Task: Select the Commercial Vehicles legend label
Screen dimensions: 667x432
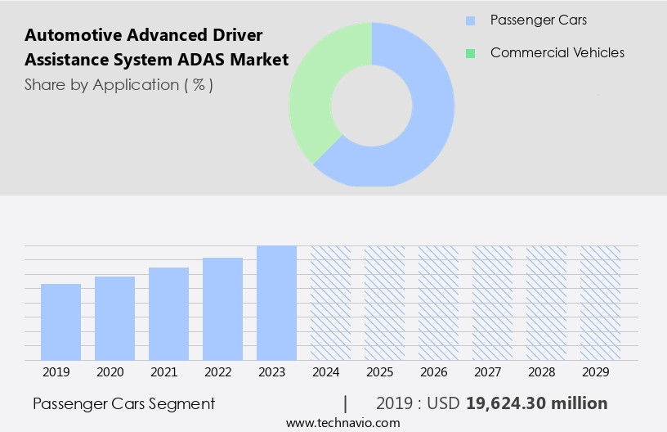Action: click(557, 52)
